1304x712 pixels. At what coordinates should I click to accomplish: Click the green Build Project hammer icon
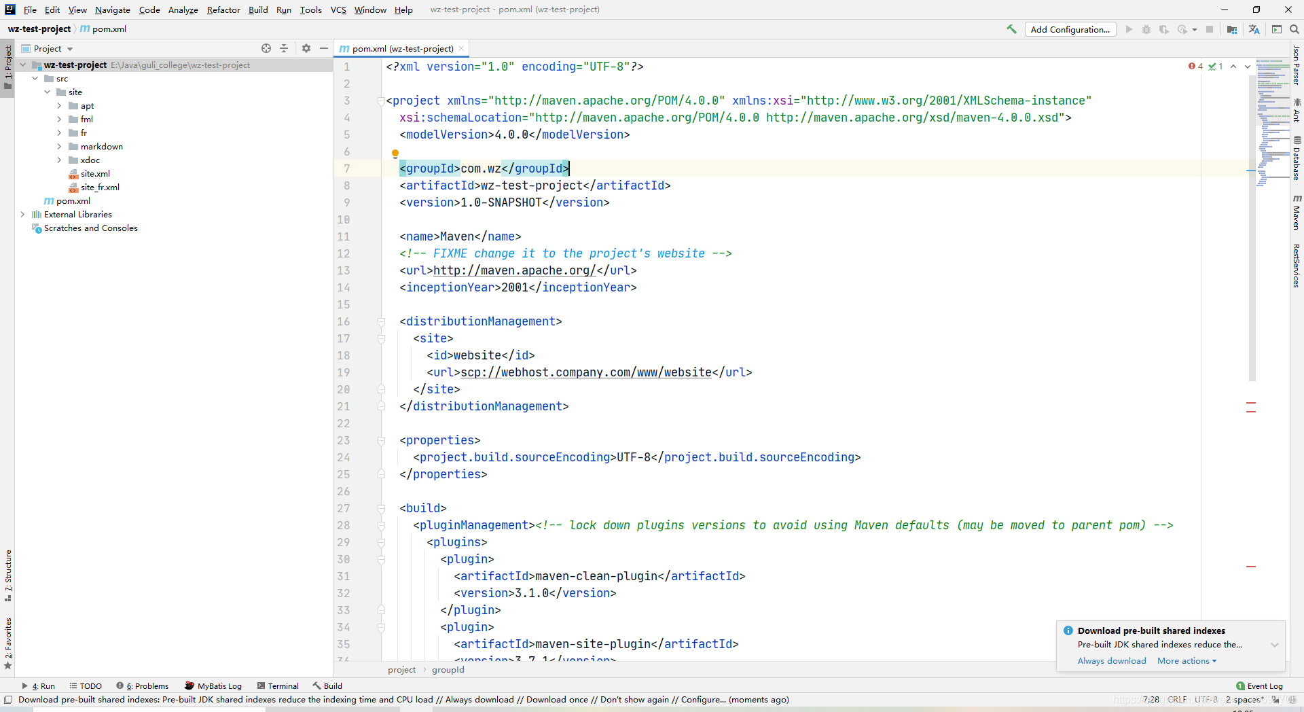(1011, 29)
